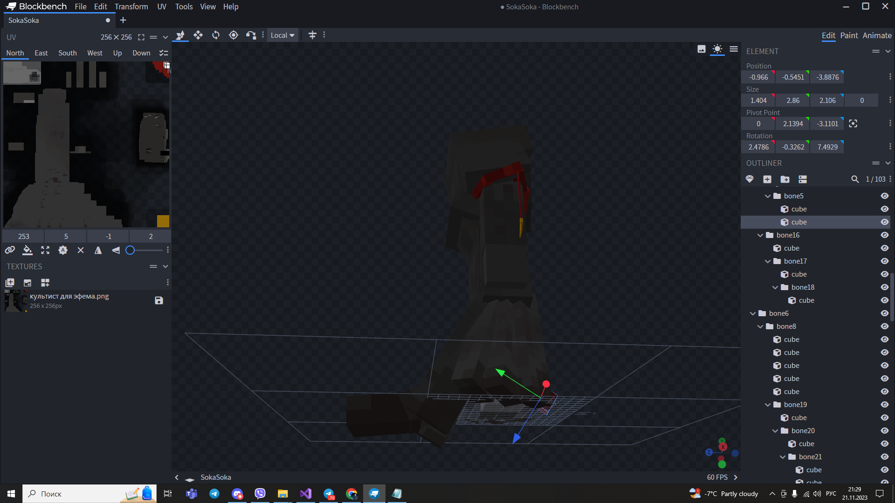Screen dimensions: 895x503
Task: Toggle visibility of bone17 group
Action: [885, 261]
